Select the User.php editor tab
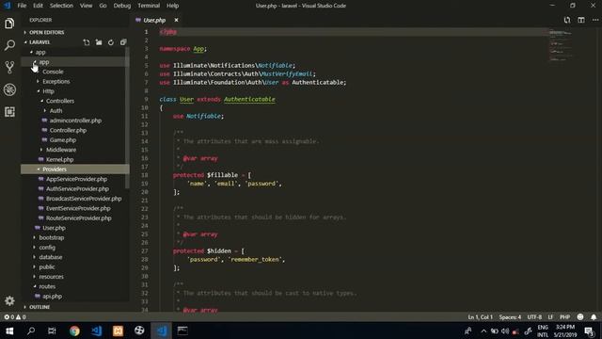602x339 pixels. point(154,20)
